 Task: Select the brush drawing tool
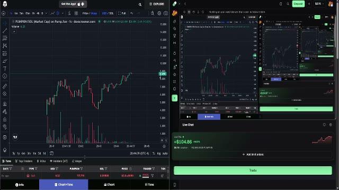5,61
